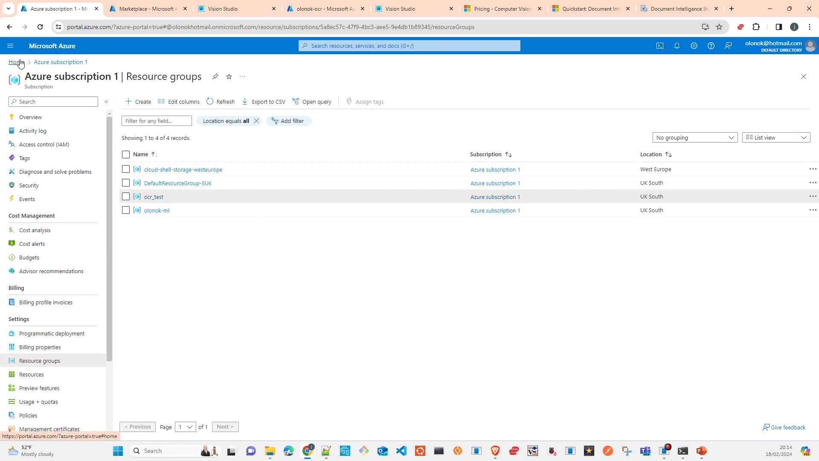Open the DefaultResourceGroup-SUK resource group
The image size is (819, 461).
[x=177, y=183]
